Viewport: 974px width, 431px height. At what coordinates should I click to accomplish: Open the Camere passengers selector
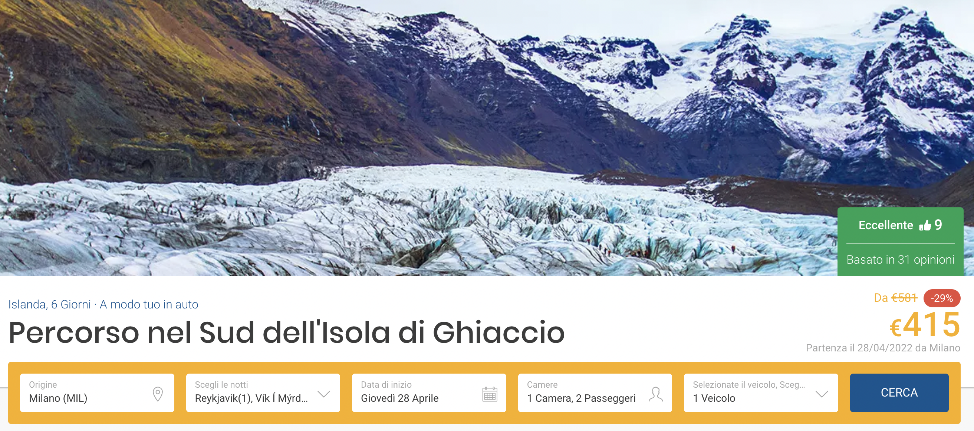click(595, 392)
